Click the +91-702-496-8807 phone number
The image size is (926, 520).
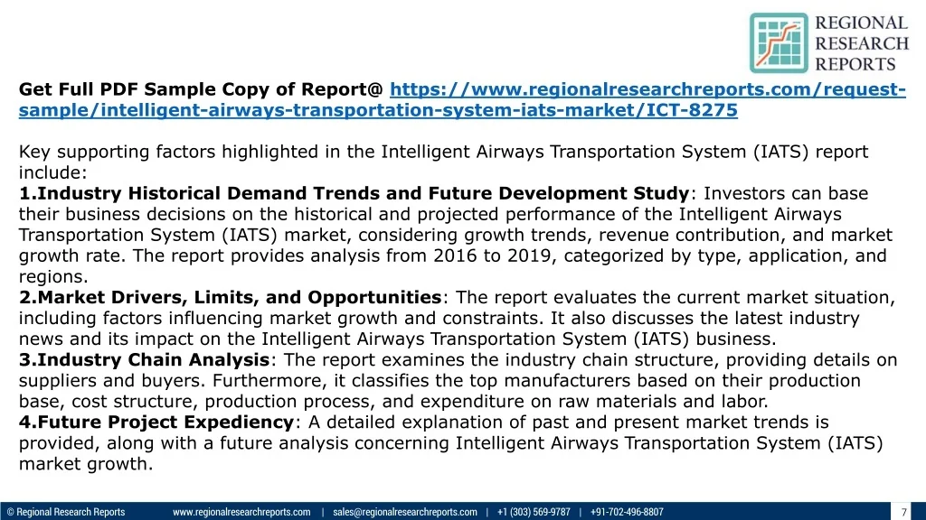(x=627, y=512)
